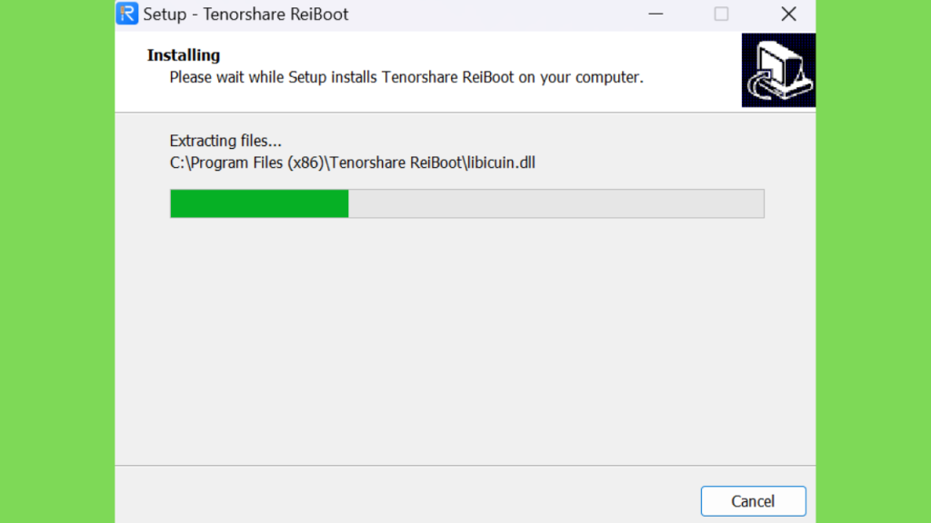Close the Setup window

click(788, 14)
